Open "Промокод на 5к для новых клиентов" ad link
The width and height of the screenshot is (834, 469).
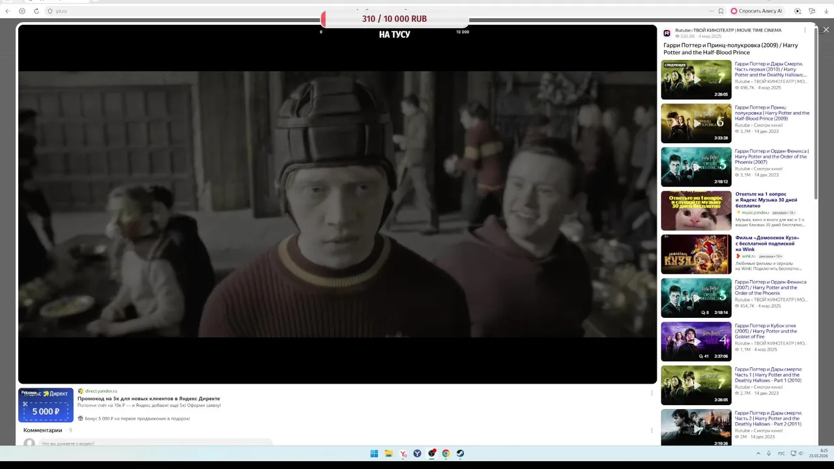[149, 399]
